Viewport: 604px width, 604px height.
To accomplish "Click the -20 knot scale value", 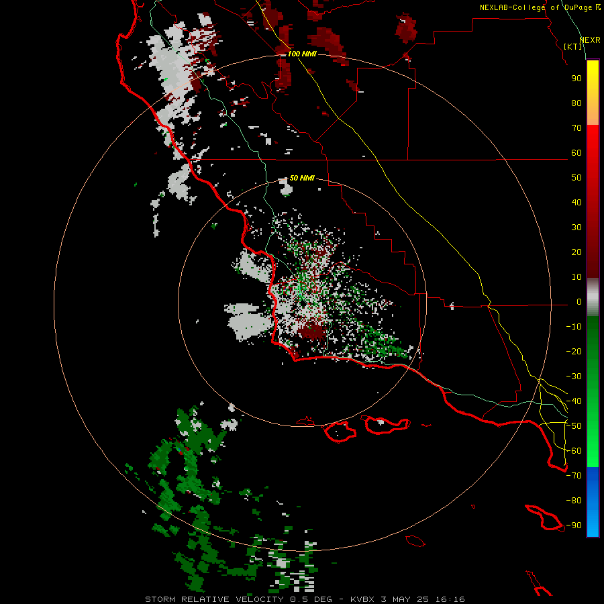I will click(x=574, y=352).
